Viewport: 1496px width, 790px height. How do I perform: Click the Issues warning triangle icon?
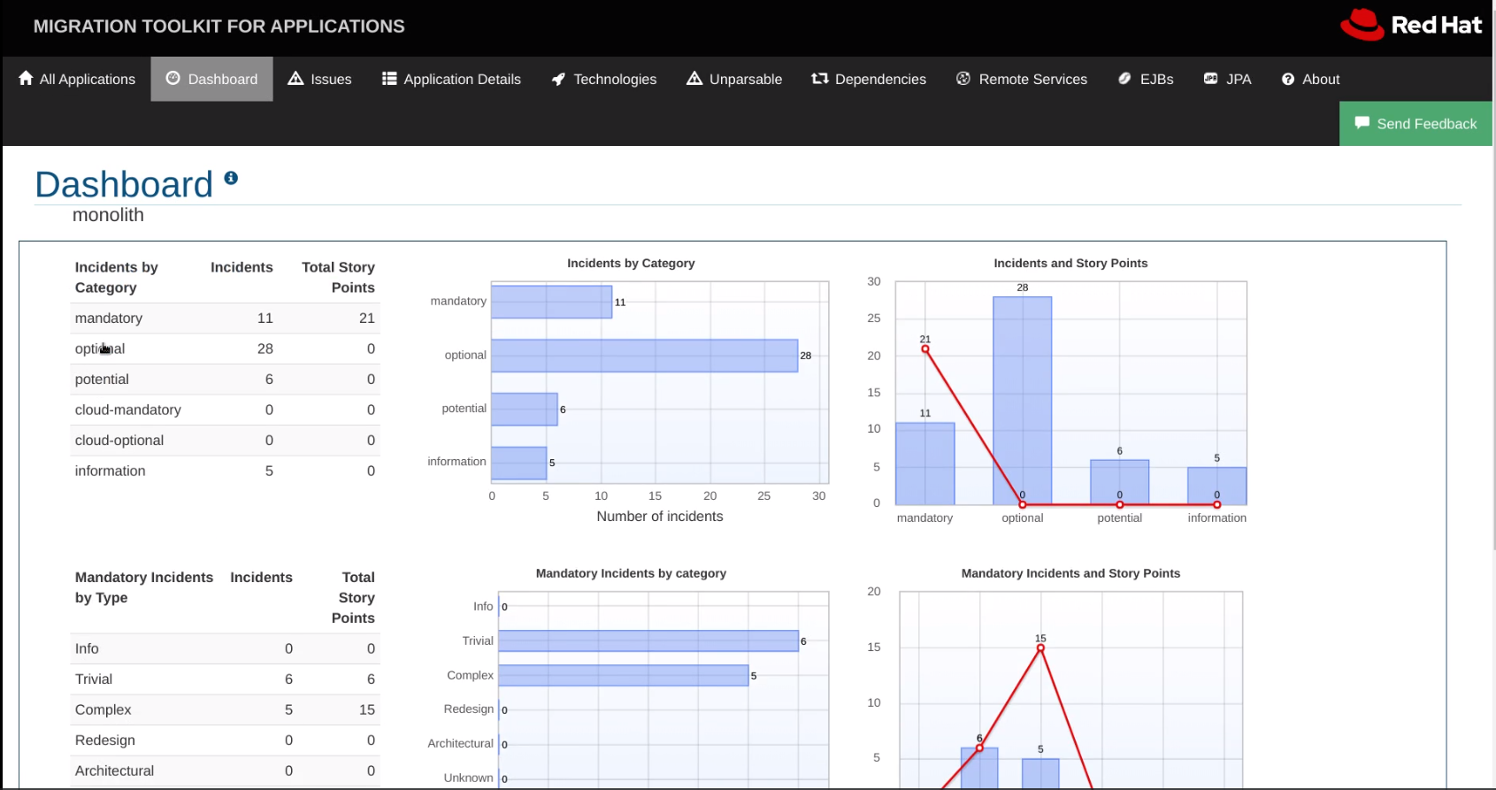coord(295,78)
